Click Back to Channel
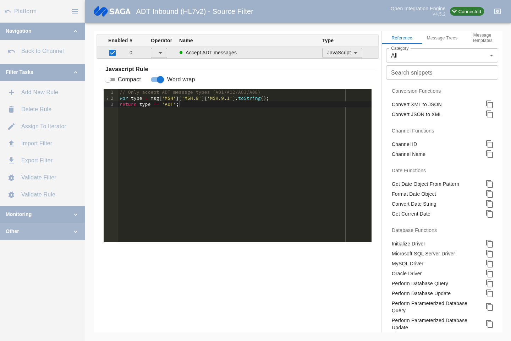This screenshot has width=511, height=341. point(43,51)
